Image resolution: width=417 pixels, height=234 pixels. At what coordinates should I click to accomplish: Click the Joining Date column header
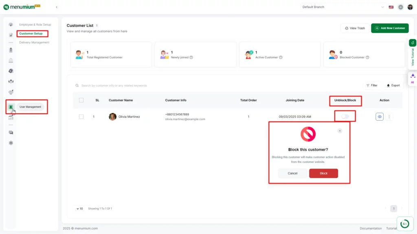point(295,100)
